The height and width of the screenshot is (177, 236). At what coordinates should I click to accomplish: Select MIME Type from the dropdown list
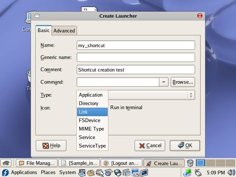coord(91,129)
